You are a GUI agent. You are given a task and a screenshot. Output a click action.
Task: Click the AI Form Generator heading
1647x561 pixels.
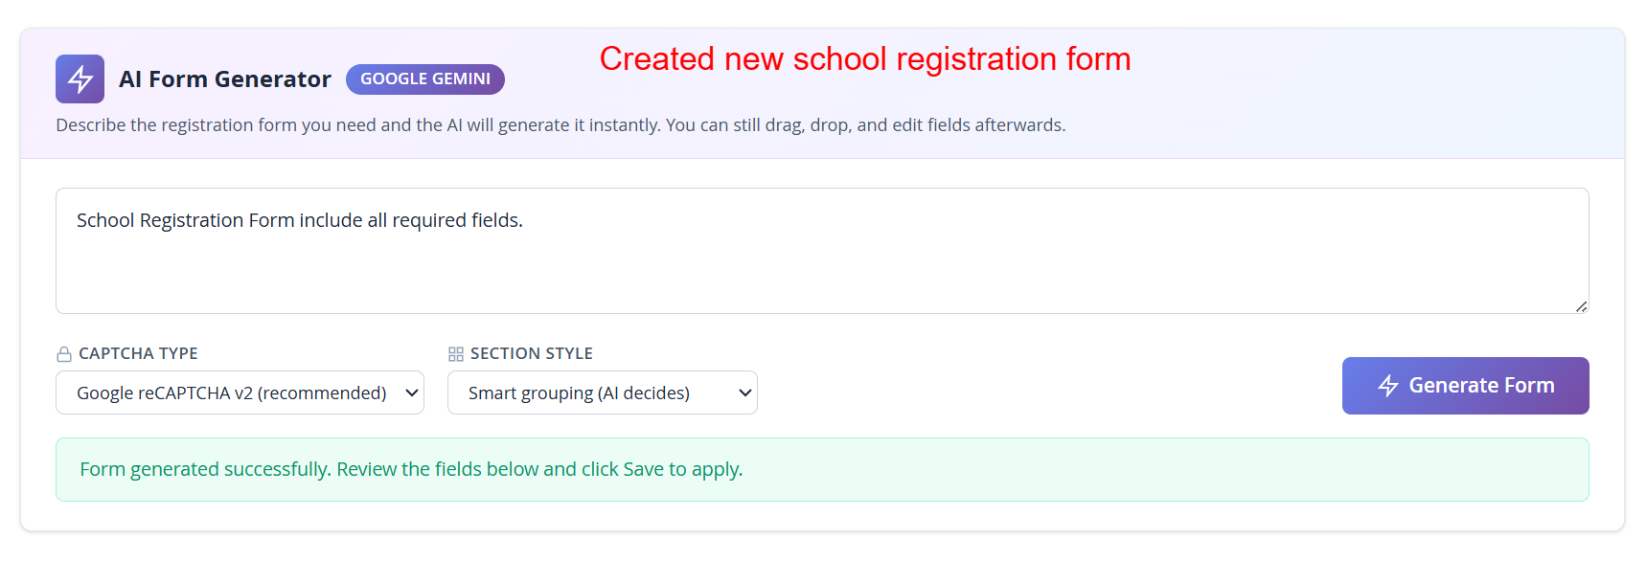point(225,79)
